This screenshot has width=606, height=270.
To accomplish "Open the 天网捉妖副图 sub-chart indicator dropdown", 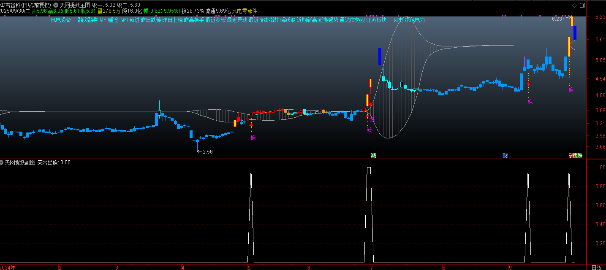I will (2, 162).
